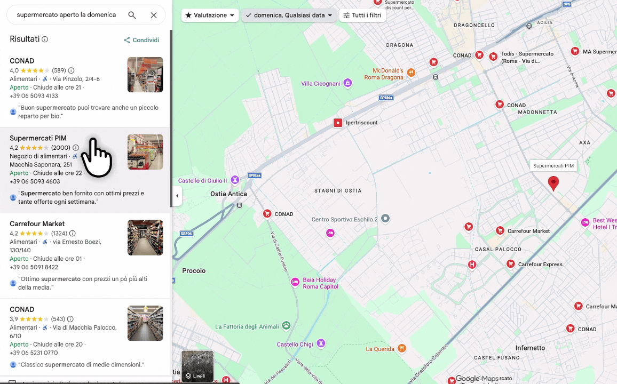The width and height of the screenshot is (617, 384).
Task: Select the La Querida restaurant marker
Action: click(402, 348)
